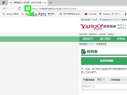The image size is (127, 95).
Task: Focus the address bar URL
Action: (54, 9)
